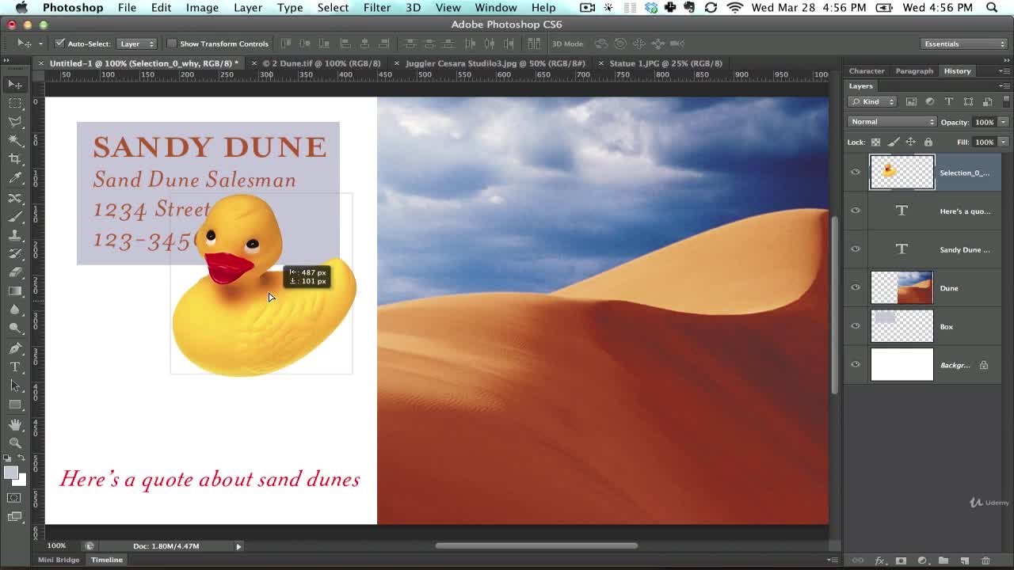Open the Filter menu
1014x570 pixels.
coord(377,7)
